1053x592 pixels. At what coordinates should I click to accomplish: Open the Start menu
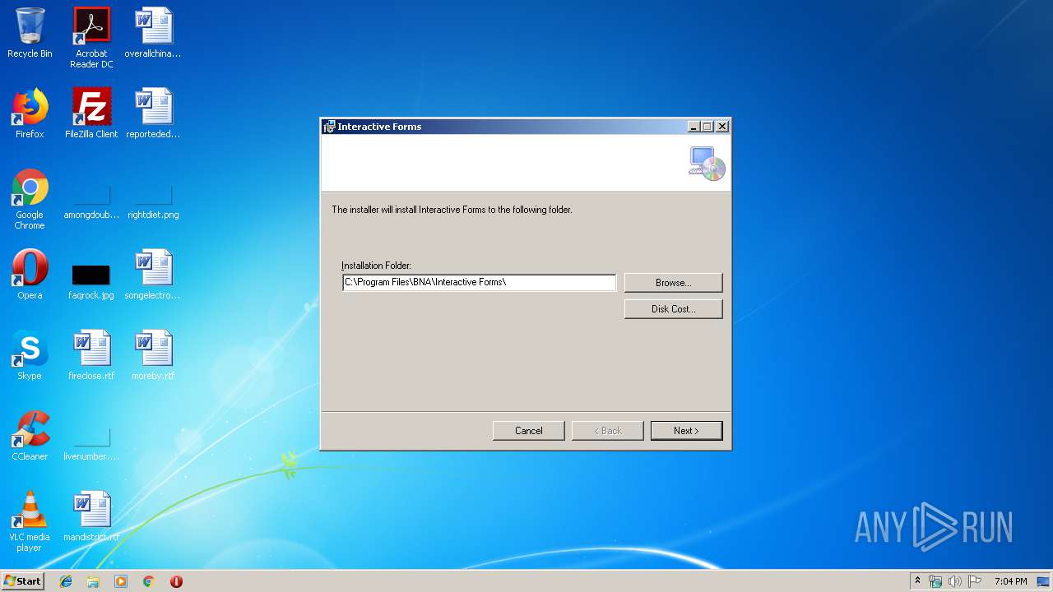pyautogui.click(x=22, y=580)
